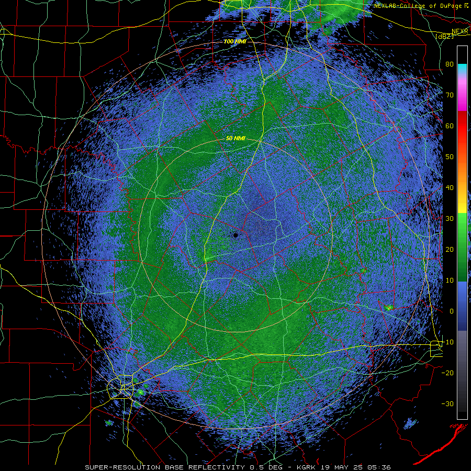
Task: Click the 40 value on dBZ scale
Action: point(450,188)
